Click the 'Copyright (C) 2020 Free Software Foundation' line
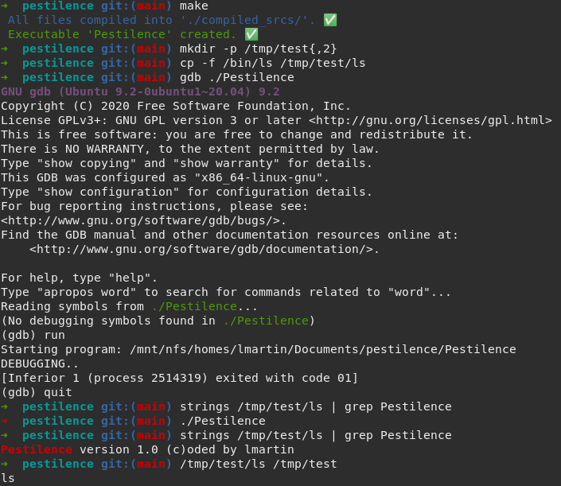Screen dimensions: 561x486 [175, 106]
